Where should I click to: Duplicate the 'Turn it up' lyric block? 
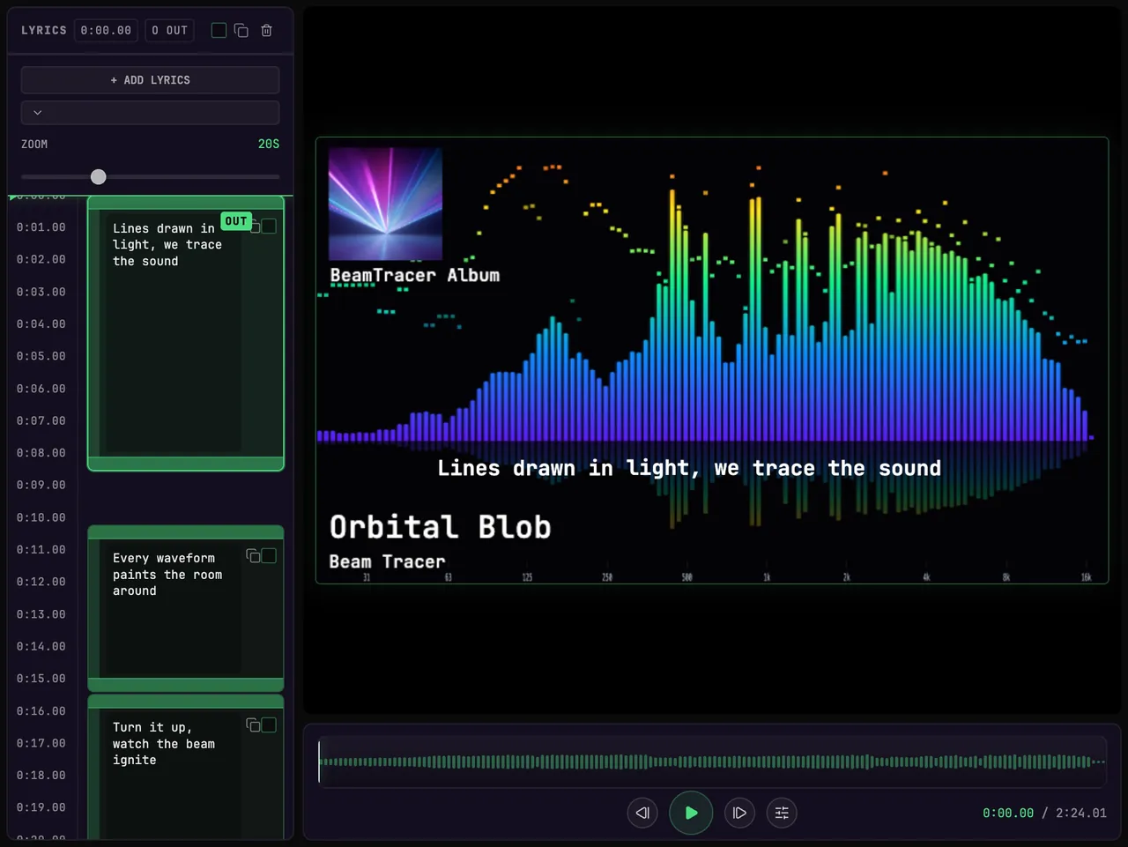point(253,724)
